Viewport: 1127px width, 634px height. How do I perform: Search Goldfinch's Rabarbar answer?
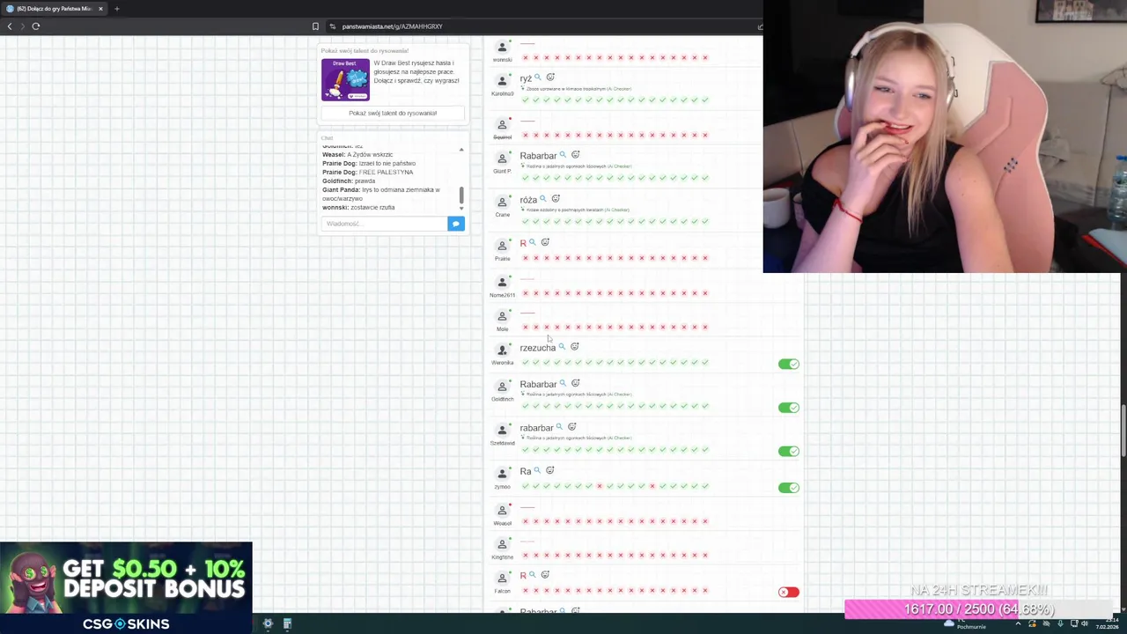tap(563, 384)
